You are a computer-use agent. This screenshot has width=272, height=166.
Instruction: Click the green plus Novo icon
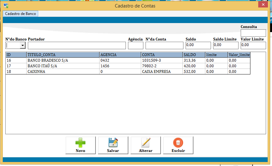(x=80, y=143)
